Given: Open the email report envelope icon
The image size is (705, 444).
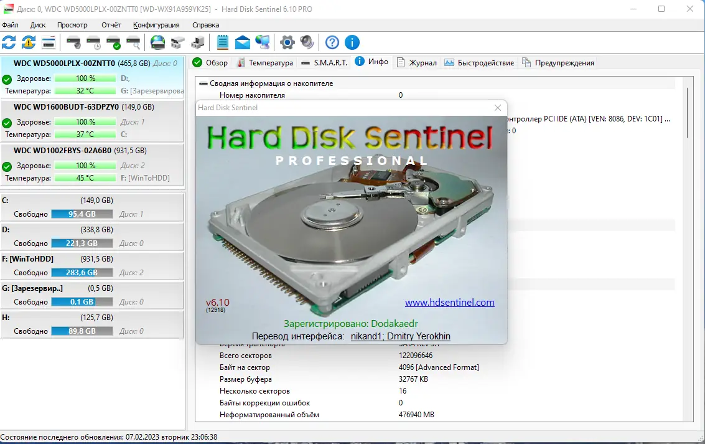Looking at the screenshot, I should coord(242,42).
